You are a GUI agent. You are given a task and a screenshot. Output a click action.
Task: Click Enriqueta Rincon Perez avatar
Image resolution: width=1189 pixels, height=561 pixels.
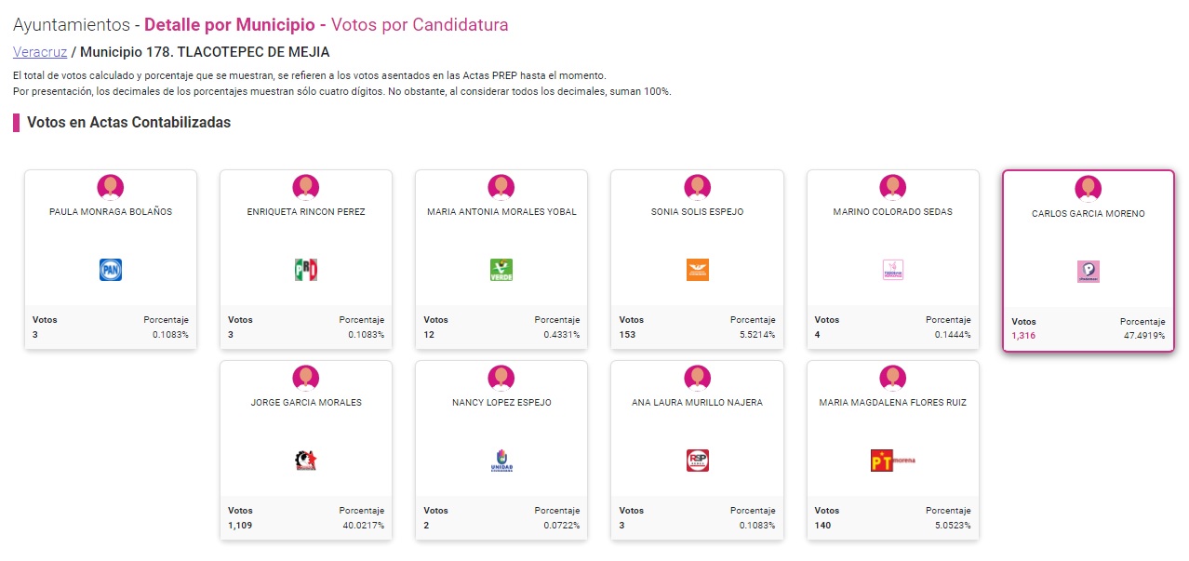[x=306, y=187]
